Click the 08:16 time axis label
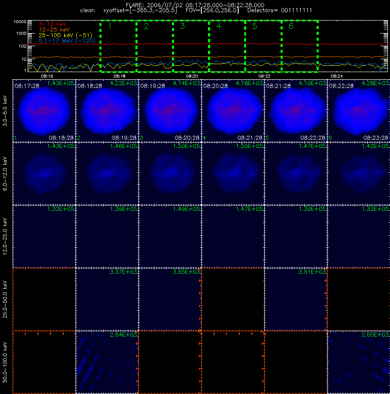 click(47, 76)
